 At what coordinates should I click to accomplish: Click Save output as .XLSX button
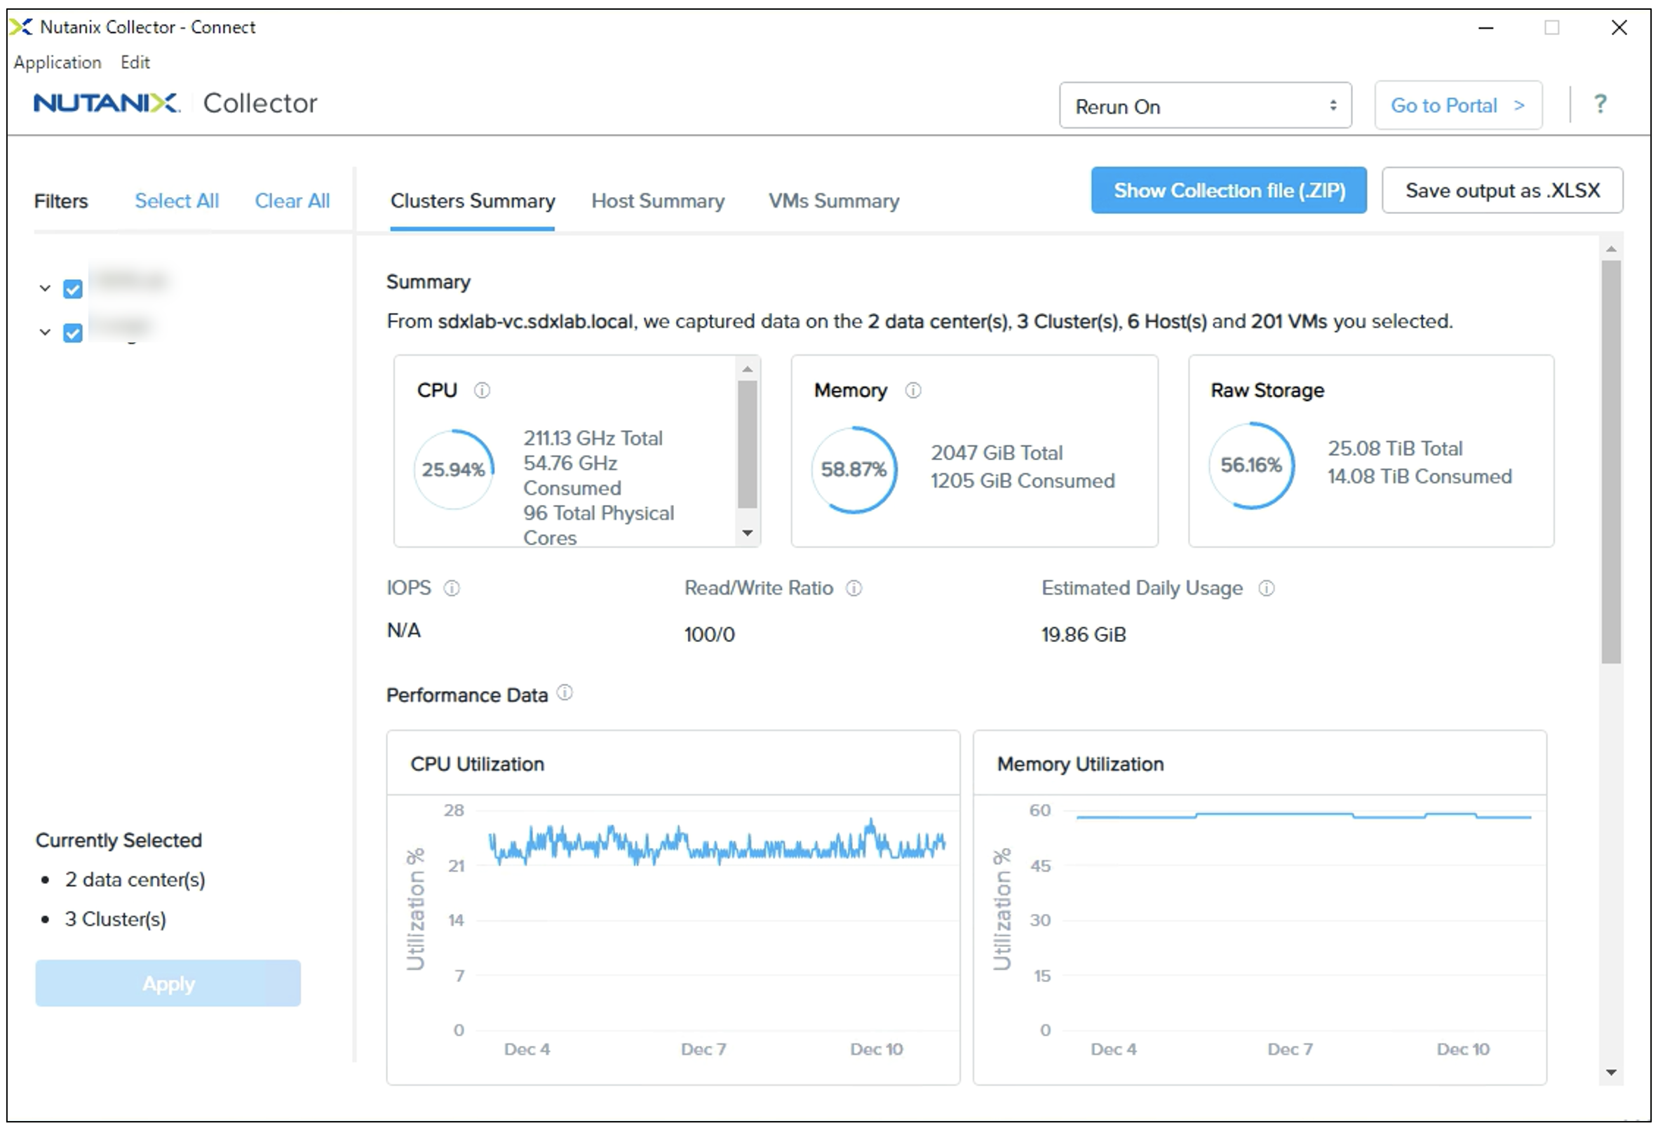click(x=1502, y=191)
